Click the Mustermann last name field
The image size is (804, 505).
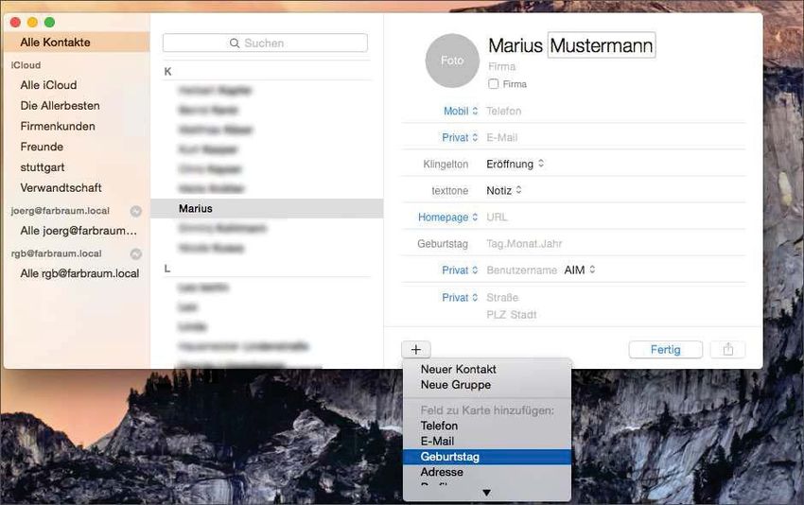click(x=601, y=45)
